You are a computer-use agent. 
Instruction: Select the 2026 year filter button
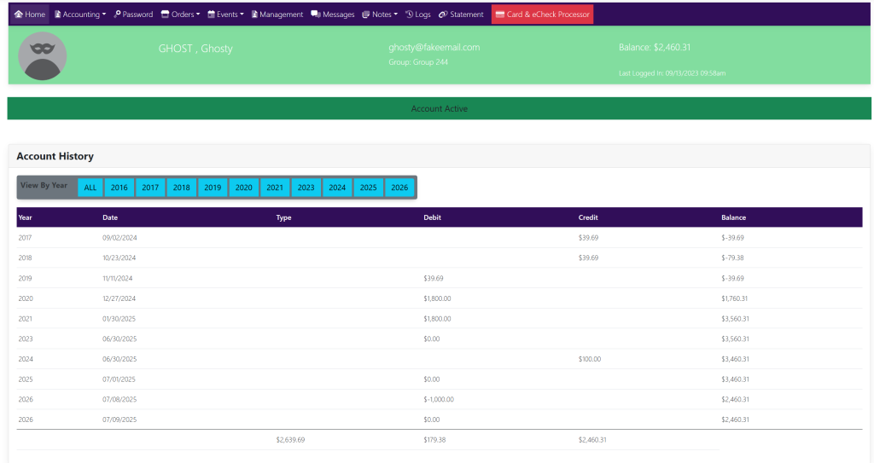(x=399, y=188)
